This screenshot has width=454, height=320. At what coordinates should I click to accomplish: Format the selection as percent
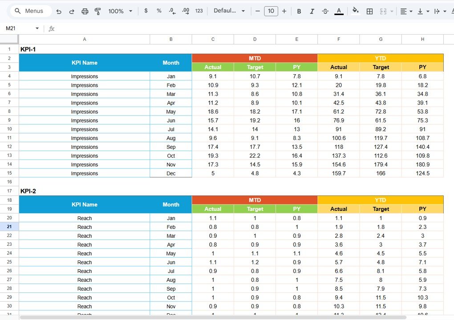(x=159, y=11)
